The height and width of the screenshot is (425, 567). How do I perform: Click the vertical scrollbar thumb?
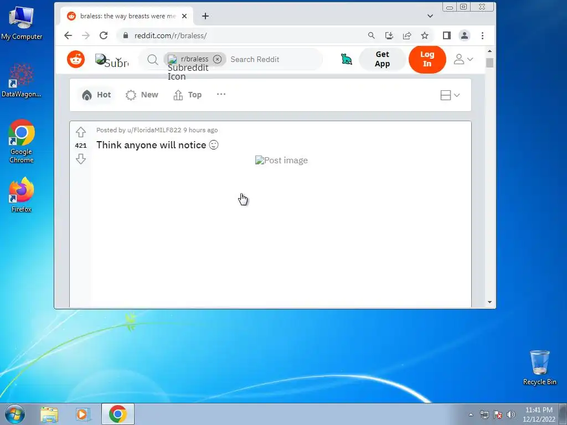point(489,63)
